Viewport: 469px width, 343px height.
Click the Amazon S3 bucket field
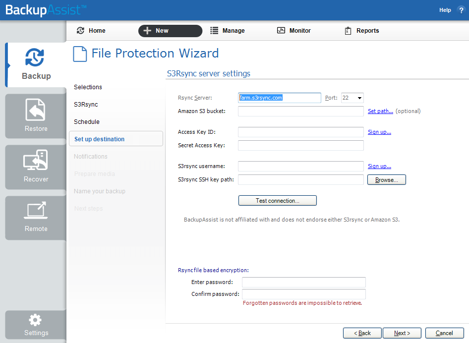pyautogui.click(x=301, y=111)
